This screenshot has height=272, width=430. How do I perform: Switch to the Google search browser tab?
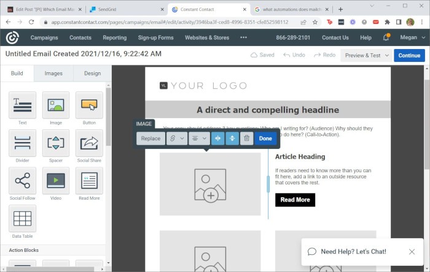(291, 9)
